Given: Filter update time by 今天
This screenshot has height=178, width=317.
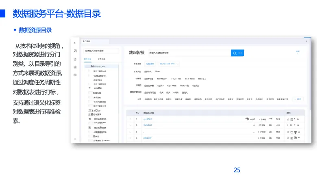Looking at the screenshot, I should (161, 92).
